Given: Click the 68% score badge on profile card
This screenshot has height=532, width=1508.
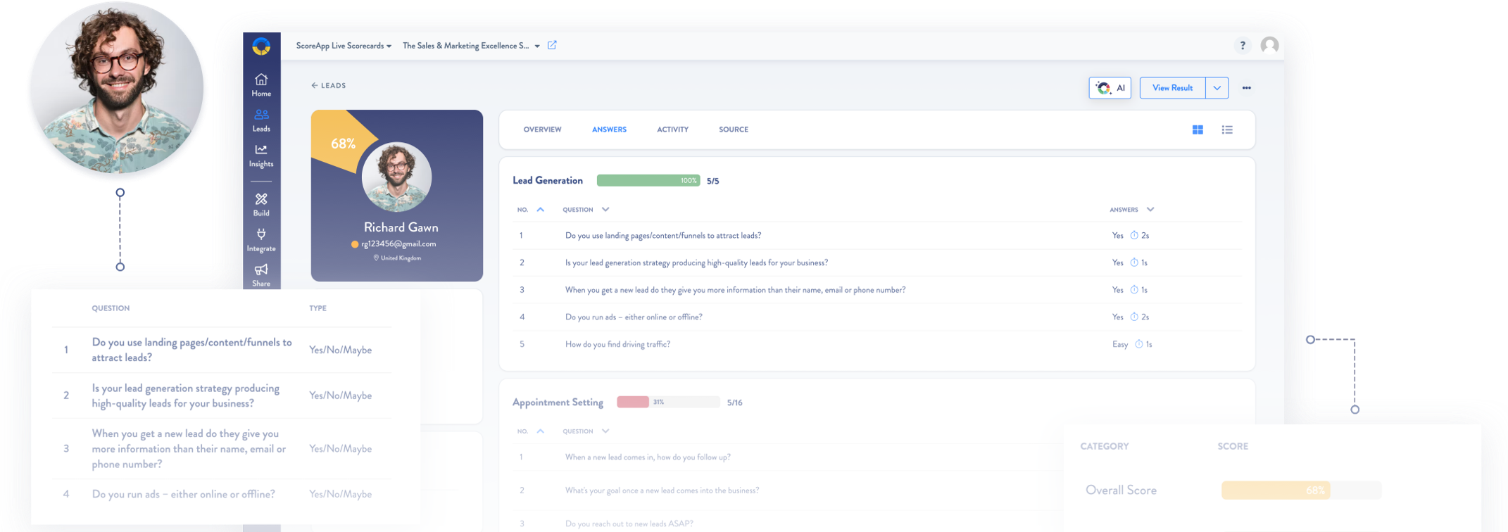Looking at the screenshot, I should tap(343, 144).
